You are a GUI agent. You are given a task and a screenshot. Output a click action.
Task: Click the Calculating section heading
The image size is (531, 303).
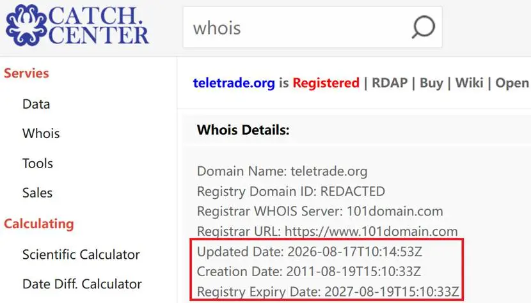[x=38, y=224]
